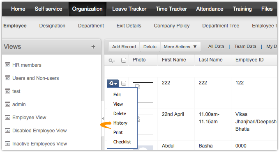Screen dimensions: 279x152
Task: Tick the checkbox for record 222
Action: pyautogui.click(x=124, y=83)
